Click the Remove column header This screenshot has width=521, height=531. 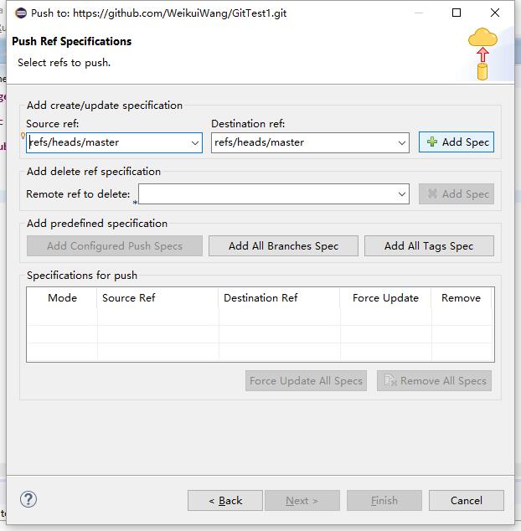click(461, 298)
